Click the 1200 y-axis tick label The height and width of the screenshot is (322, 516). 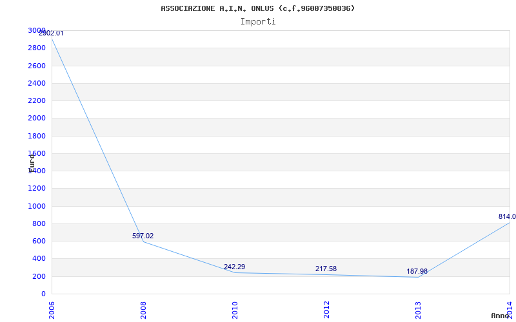coord(37,189)
